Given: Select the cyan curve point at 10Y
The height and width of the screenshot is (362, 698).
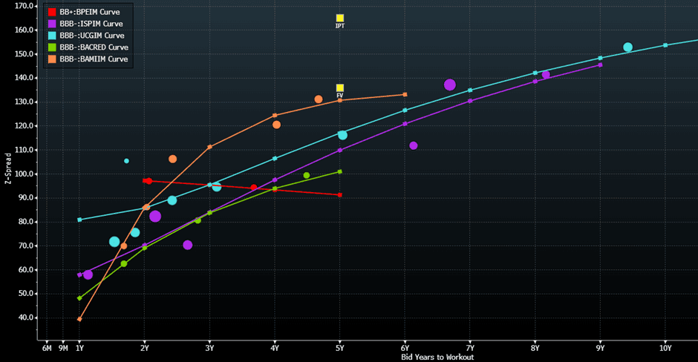Looking at the screenshot, I should [665, 45].
